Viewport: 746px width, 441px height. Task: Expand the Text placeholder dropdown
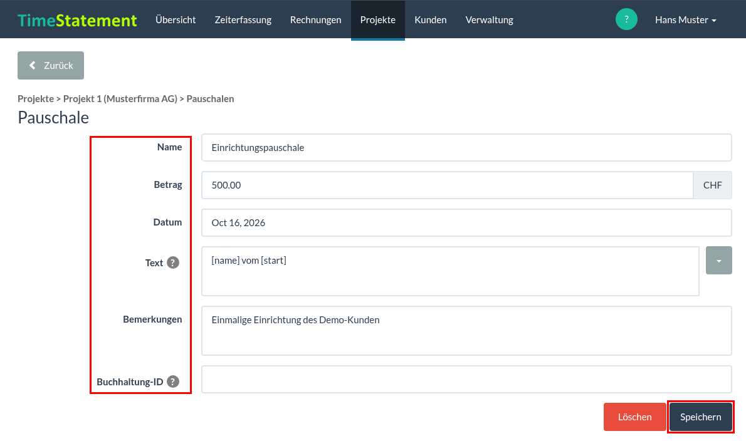(x=718, y=261)
